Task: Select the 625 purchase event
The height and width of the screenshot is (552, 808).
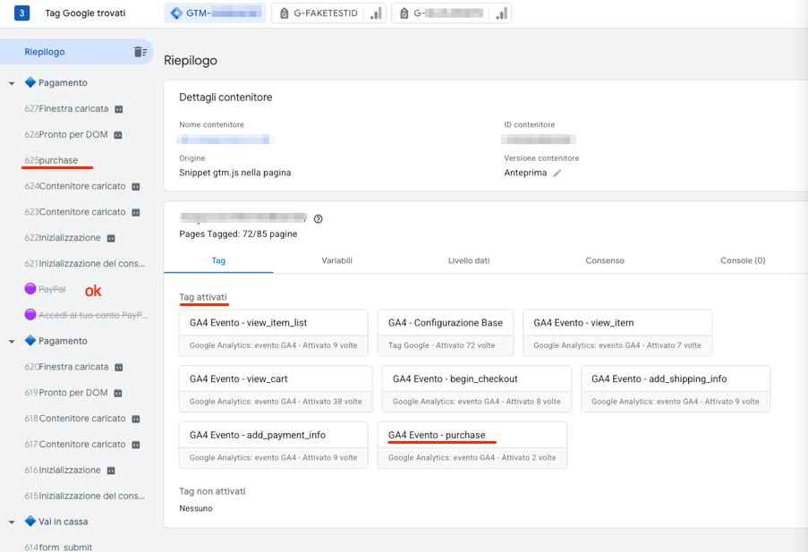Action: tap(57, 160)
